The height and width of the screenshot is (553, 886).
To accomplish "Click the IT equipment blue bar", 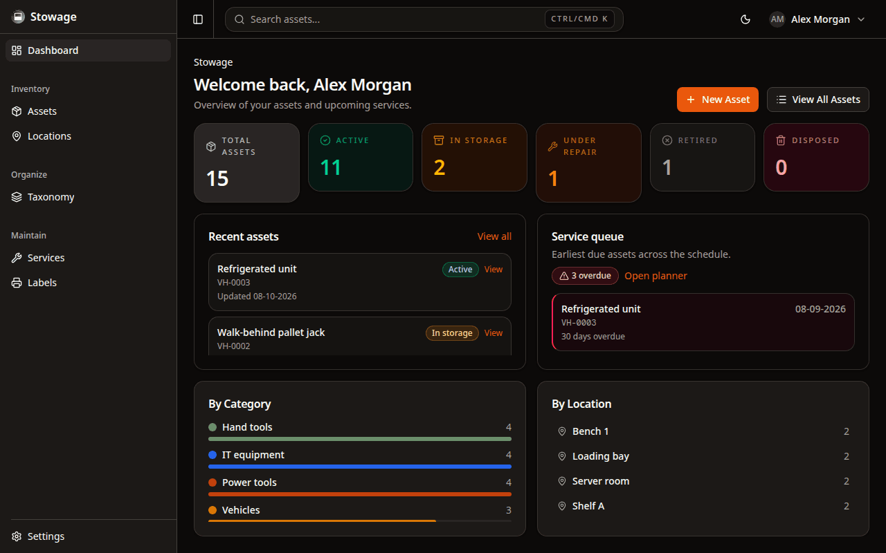I will [x=360, y=467].
